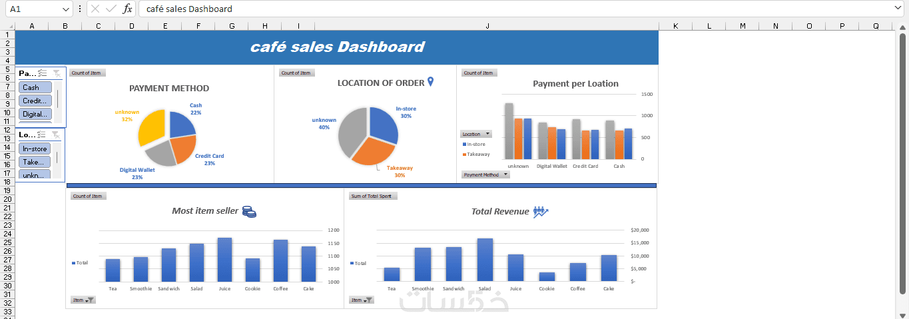909x319 pixels.
Task: Click the Sum of Total Spent field button
Action: point(373,196)
